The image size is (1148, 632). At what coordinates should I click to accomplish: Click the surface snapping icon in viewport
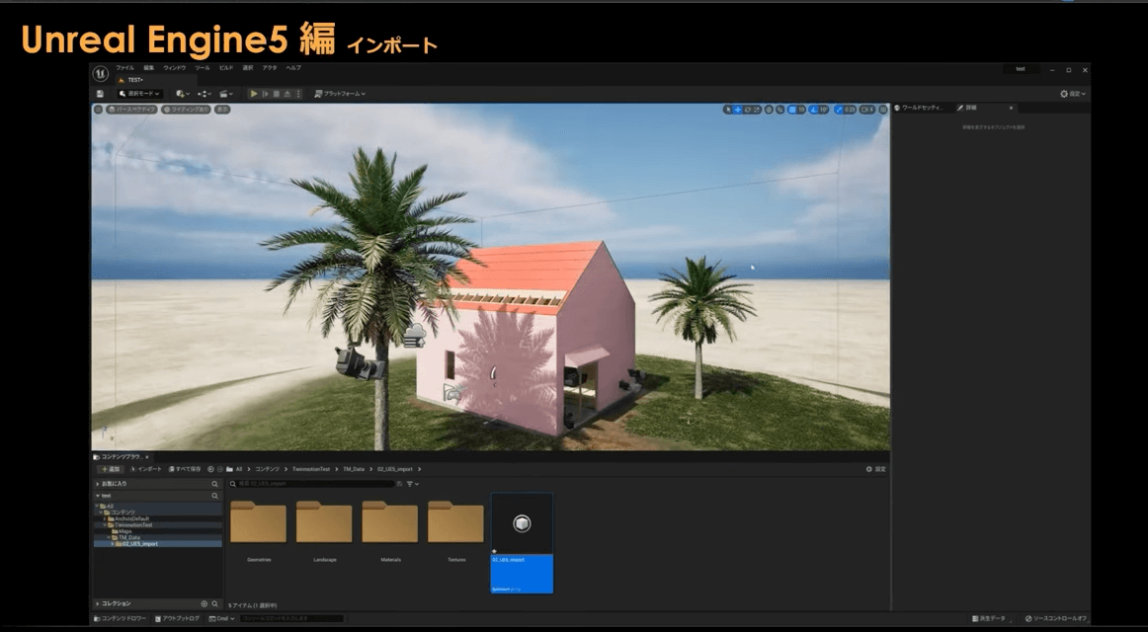[x=779, y=110]
